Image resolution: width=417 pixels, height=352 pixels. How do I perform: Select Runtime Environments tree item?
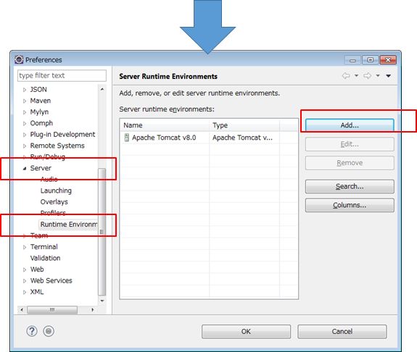coord(69,225)
